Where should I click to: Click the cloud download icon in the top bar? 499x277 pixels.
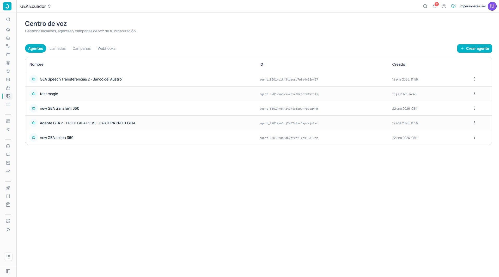coord(453,6)
